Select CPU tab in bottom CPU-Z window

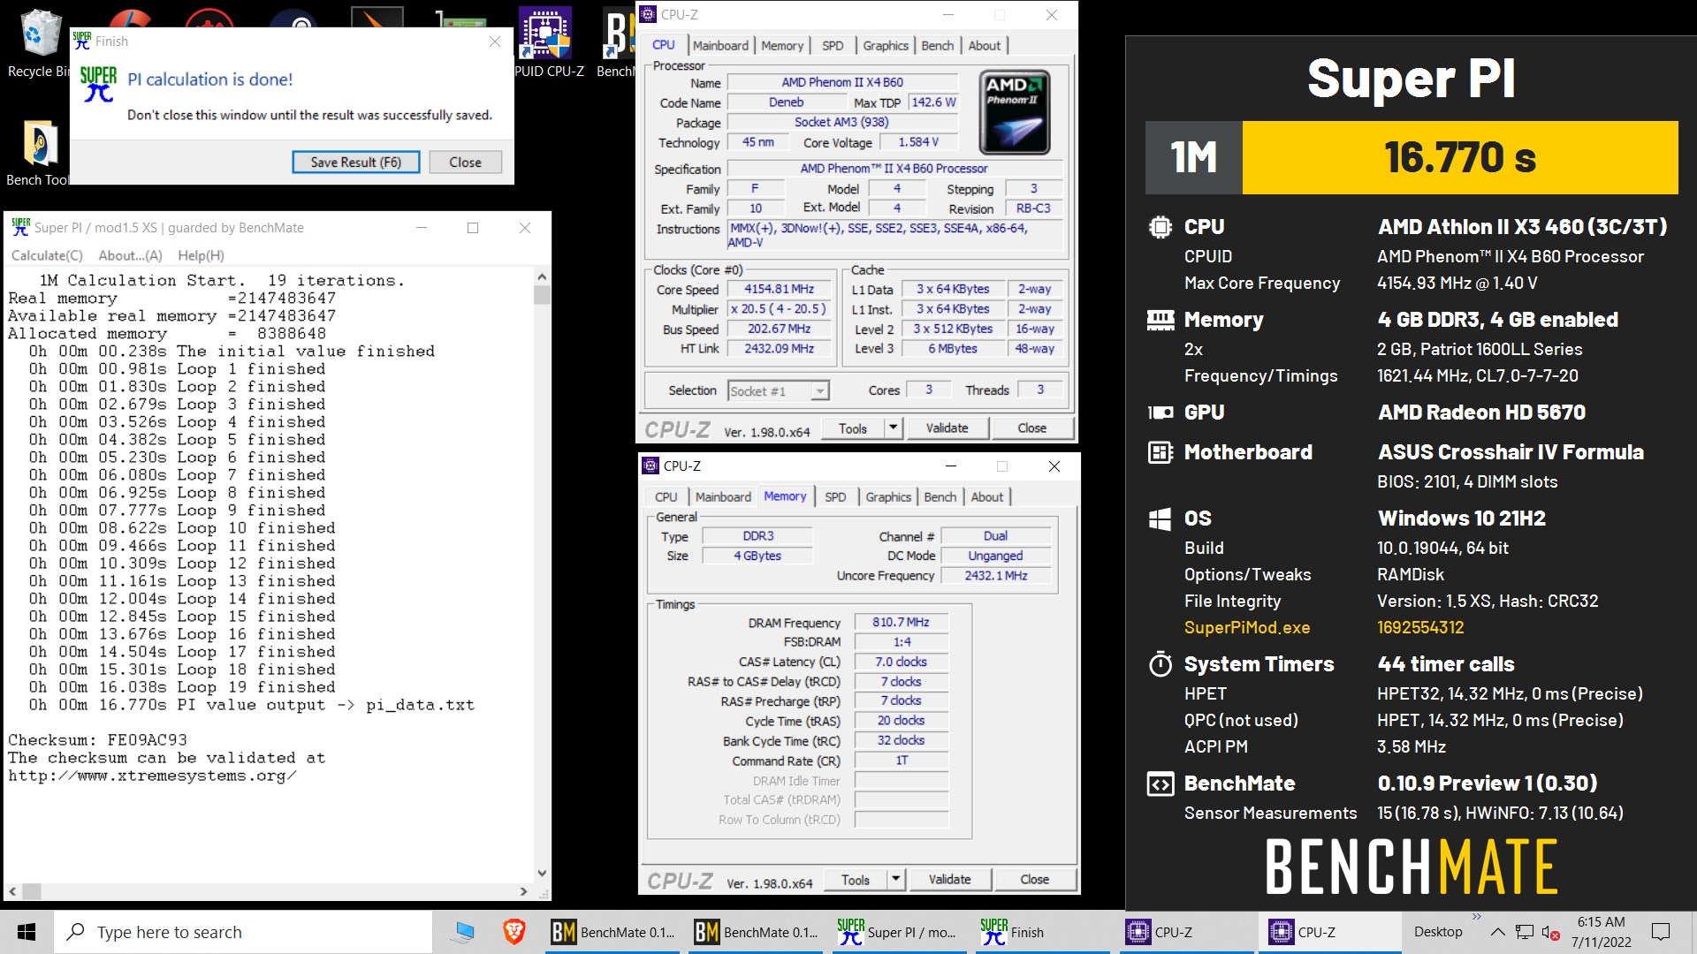pos(666,496)
